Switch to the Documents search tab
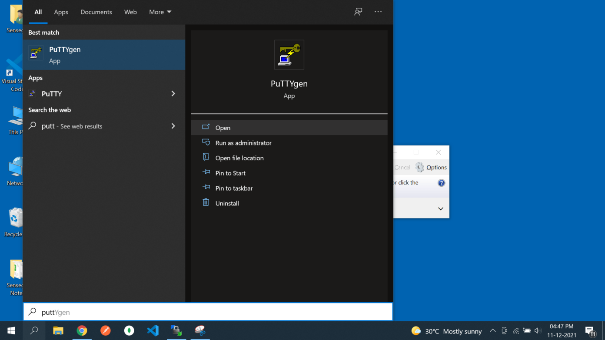 click(96, 12)
